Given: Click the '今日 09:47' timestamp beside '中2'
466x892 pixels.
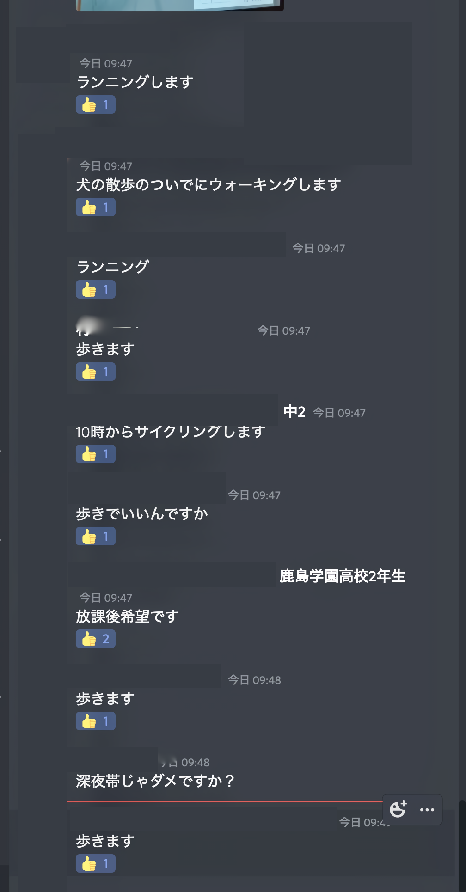Looking at the screenshot, I should (339, 413).
